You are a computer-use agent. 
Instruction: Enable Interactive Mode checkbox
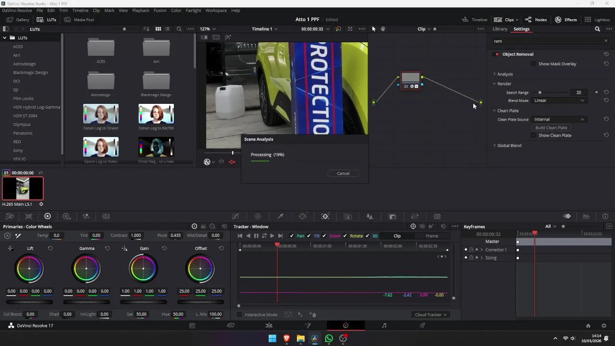pyautogui.click(x=240, y=315)
